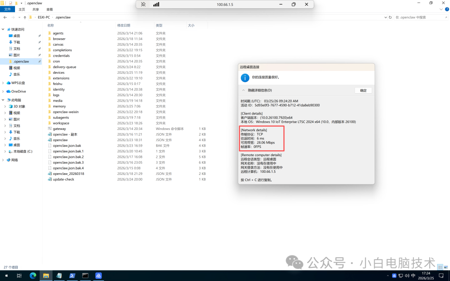Select update-check JSON file
The image size is (450, 281).
coord(63,179)
